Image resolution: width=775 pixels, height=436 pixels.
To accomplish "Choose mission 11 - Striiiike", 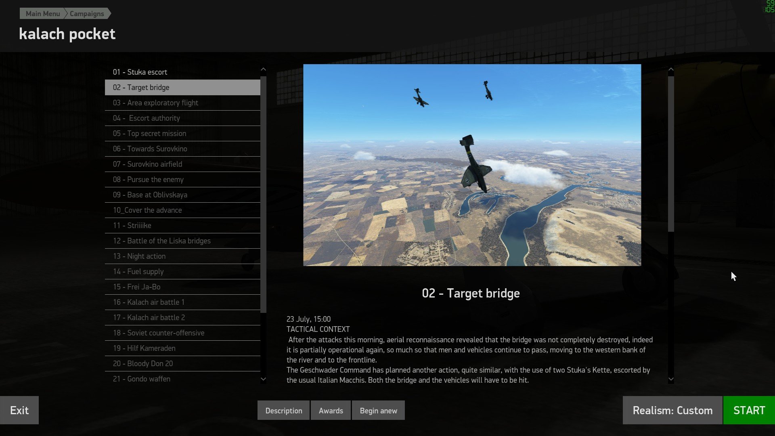I will pos(182,225).
